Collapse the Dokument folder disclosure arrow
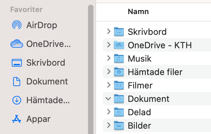Viewport: 211px width, 134px height. coord(108,99)
